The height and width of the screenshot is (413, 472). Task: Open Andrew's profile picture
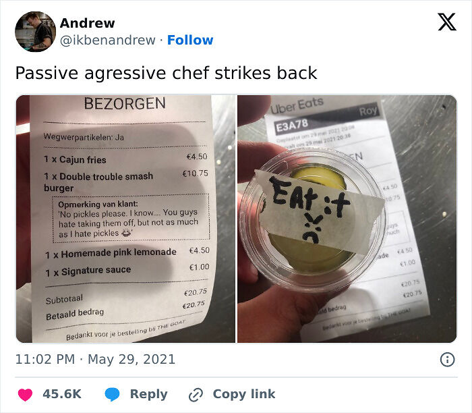point(36,32)
